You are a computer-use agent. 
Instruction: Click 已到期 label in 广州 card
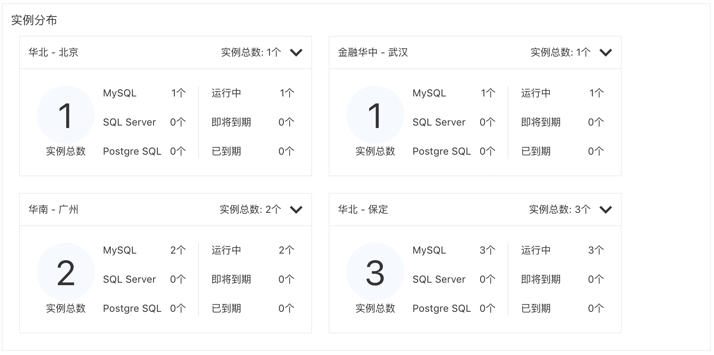226,308
